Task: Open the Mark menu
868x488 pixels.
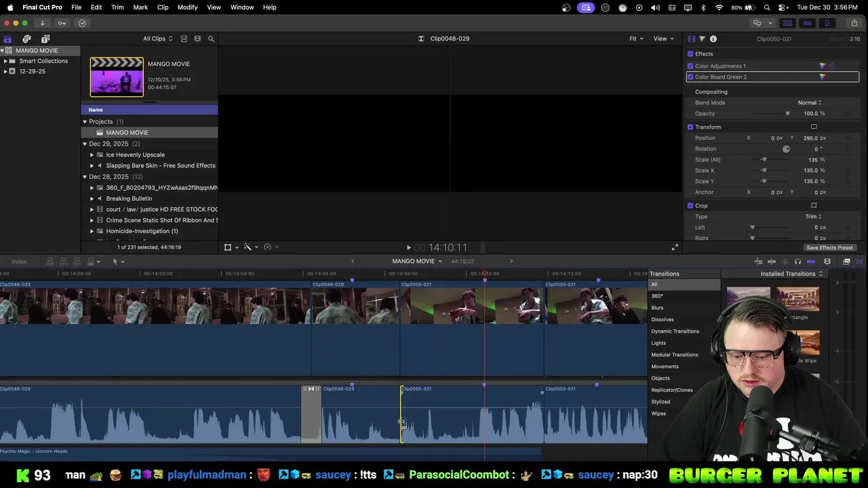Action: click(140, 7)
